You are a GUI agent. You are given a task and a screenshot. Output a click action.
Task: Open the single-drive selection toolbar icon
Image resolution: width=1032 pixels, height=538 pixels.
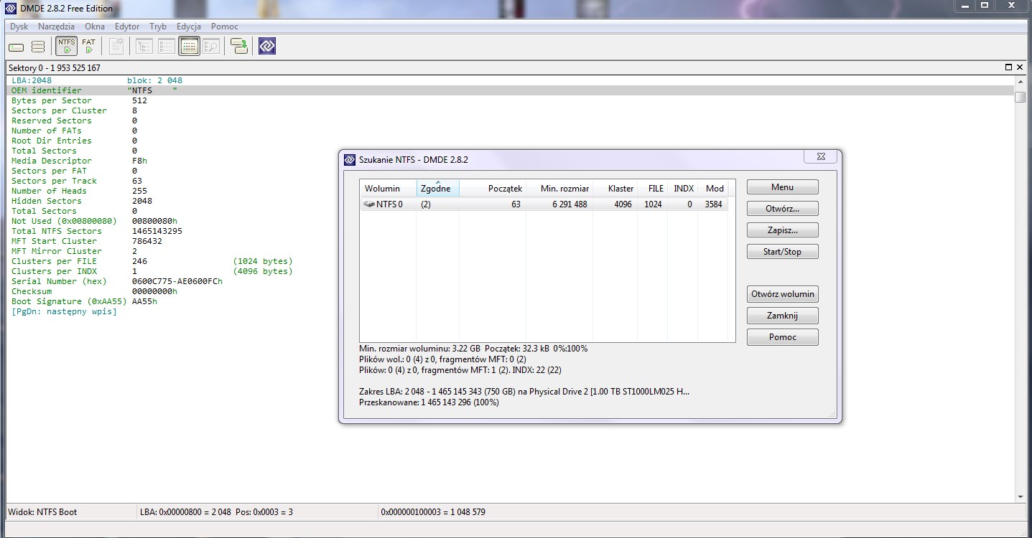point(16,47)
